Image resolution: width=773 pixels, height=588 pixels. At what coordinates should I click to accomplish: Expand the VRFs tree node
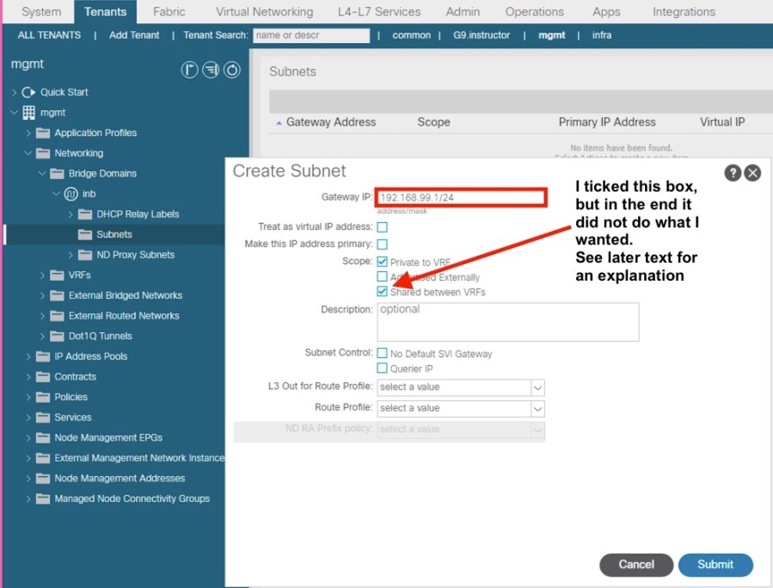pos(43,275)
